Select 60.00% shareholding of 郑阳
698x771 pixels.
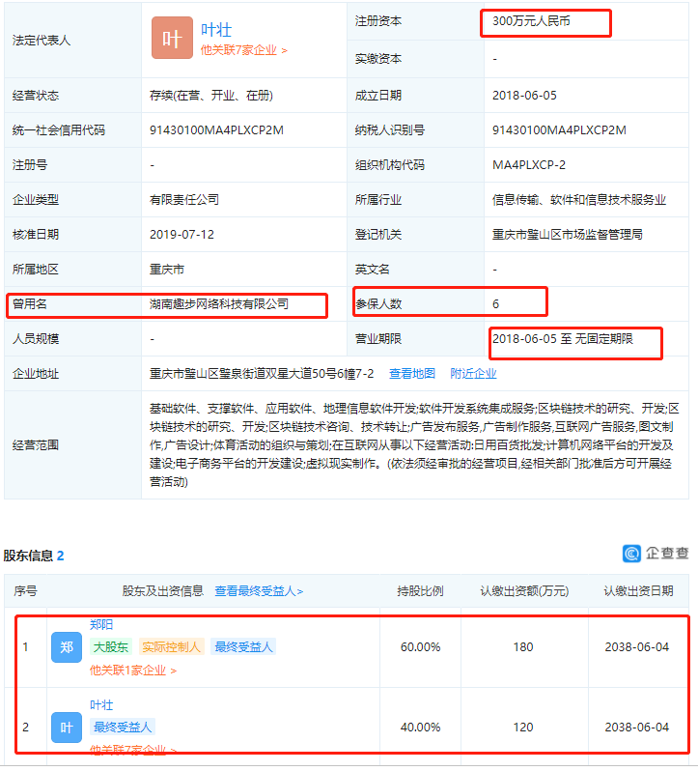pyautogui.click(x=421, y=647)
